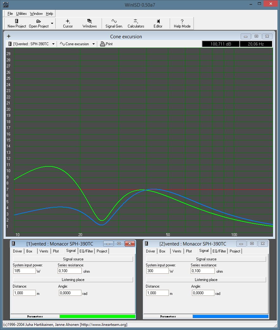The width and height of the screenshot is (280, 330).
Task: Click the blue color bar of project 2
Action: tap(230, 316)
